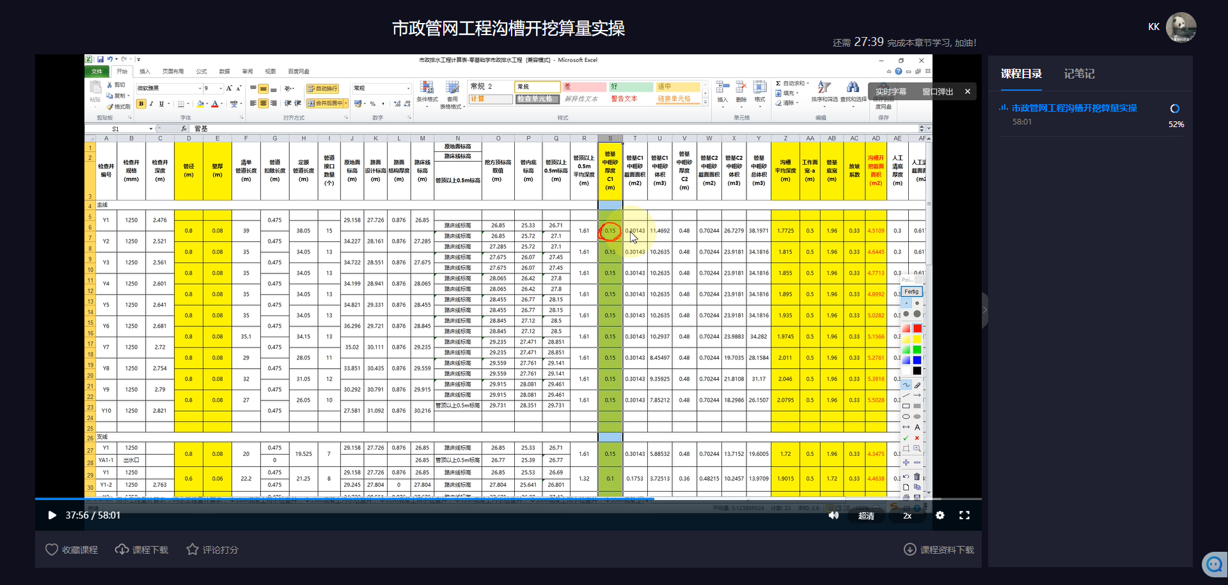The width and height of the screenshot is (1228, 585).
Task: Click the Format Painter (格式刷) tool
Action: [118, 107]
